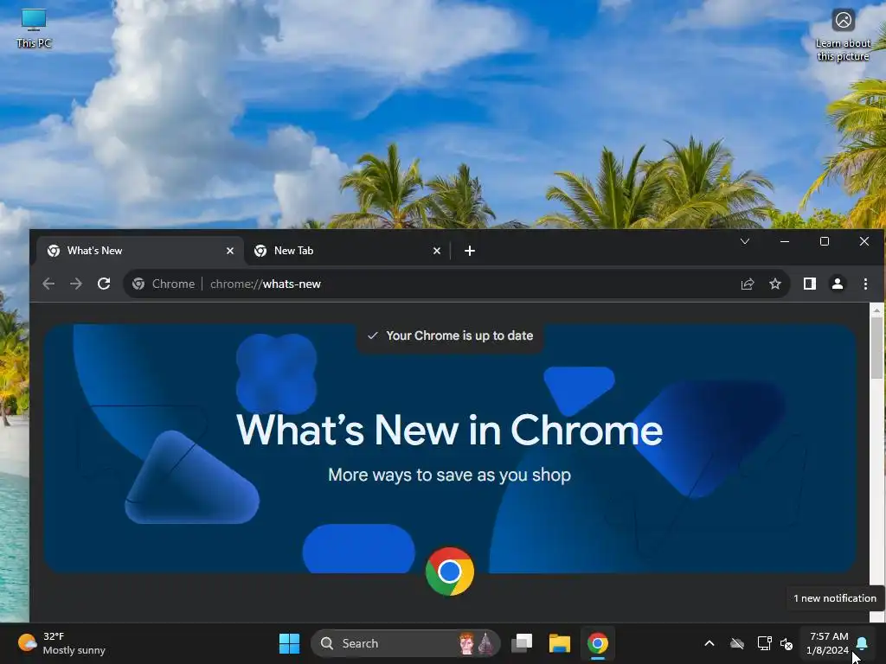
Task: Open a new Chrome tab with plus button
Action: click(x=470, y=251)
